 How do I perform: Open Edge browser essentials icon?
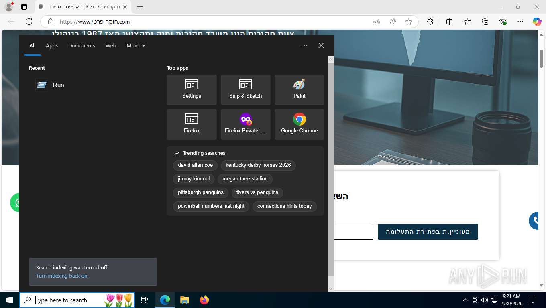(503, 22)
